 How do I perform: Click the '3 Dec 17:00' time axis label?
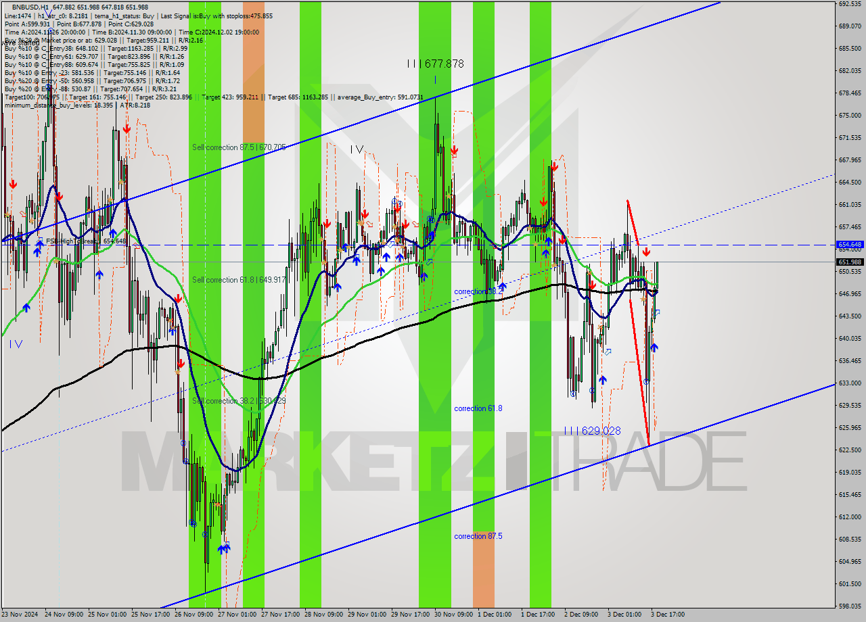tap(669, 615)
